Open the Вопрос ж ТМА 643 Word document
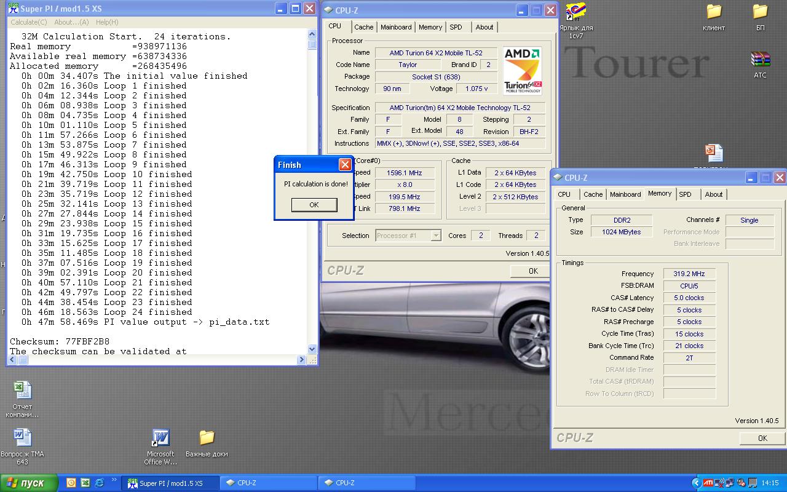This screenshot has height=492, width=787. tap(22, 446)
